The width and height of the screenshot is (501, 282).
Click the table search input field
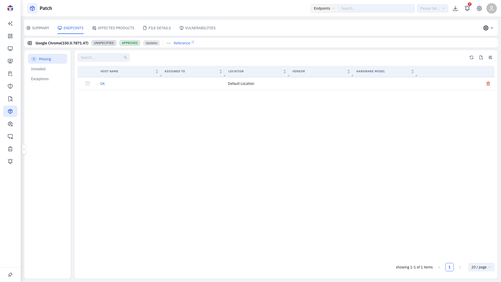pyautogui.click(x=99, y=57)
